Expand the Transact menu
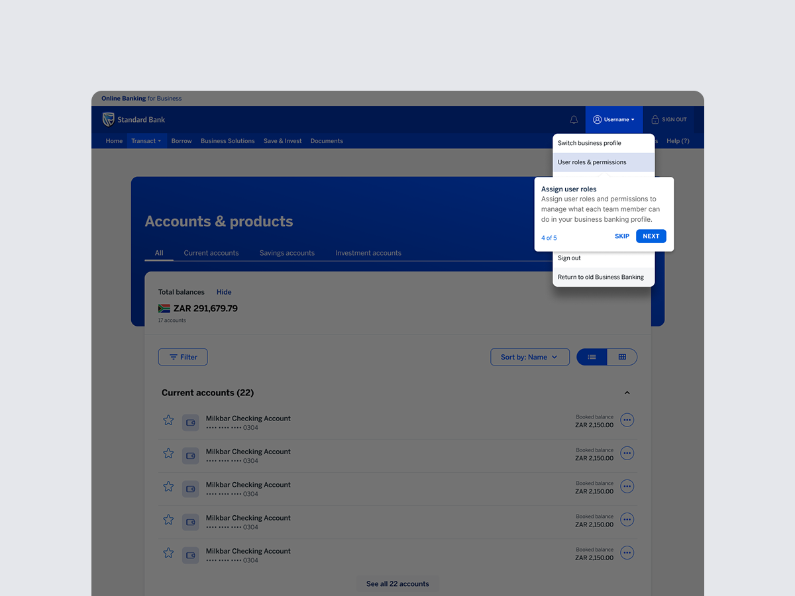This screenshot has height=596, width=795. click(x=146, y=141)
